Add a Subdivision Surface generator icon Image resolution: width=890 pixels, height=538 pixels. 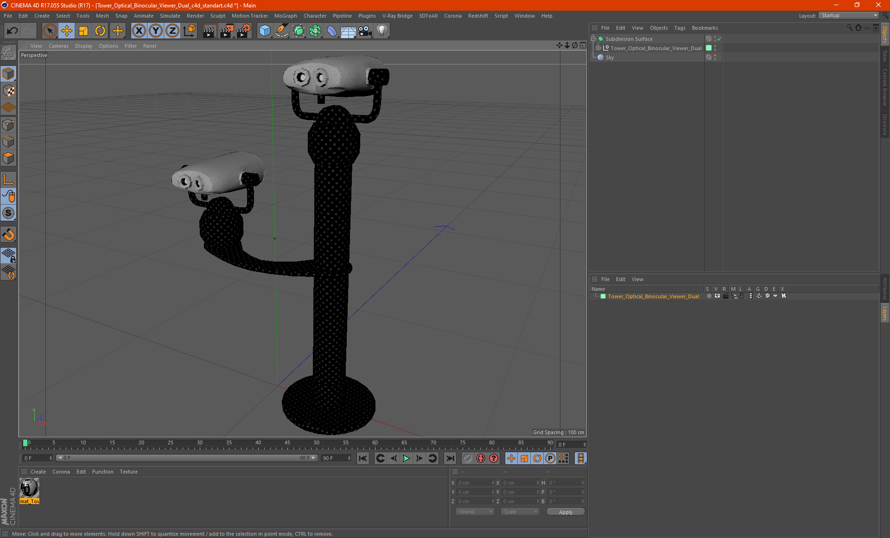click(299, 31)
